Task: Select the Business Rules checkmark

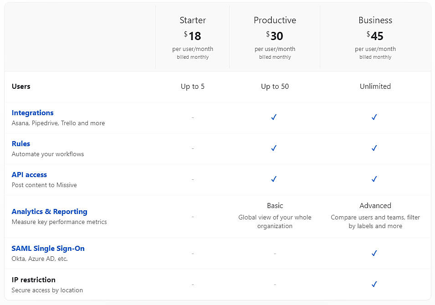Action: click(374, 148)
